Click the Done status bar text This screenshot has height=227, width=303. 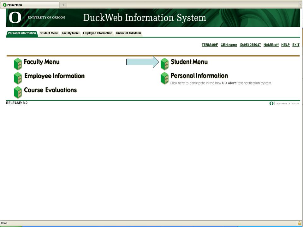point(4,223)
